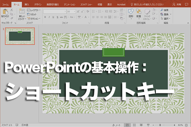Click the spell check icon in status bar
The image size is (191, 127).
(x=17, y=125)
